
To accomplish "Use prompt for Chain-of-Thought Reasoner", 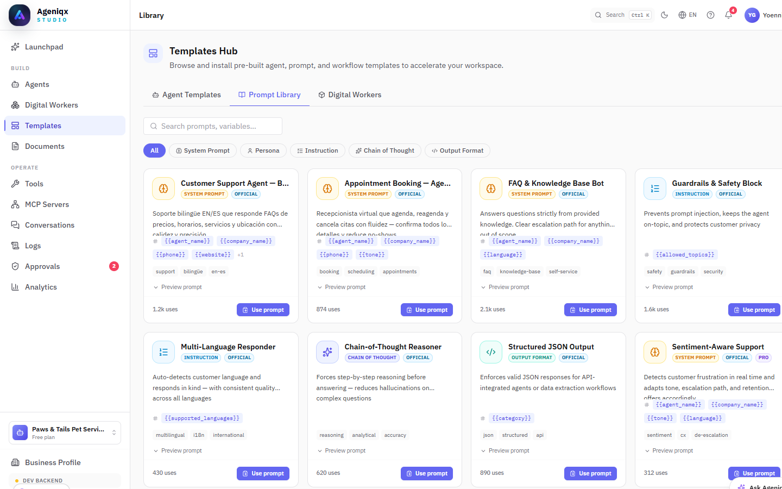I will pos(427,473).
